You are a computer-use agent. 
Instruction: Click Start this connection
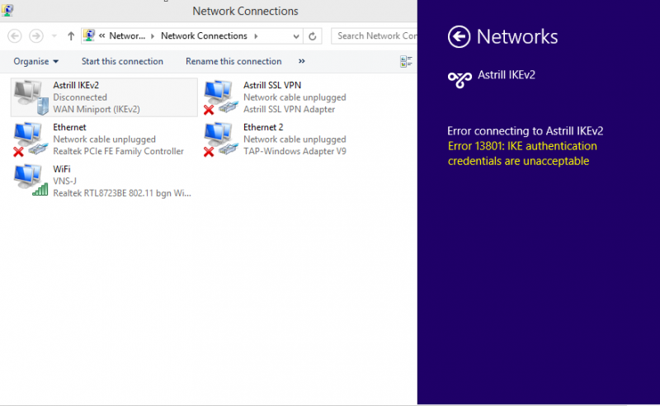(122, 62)
